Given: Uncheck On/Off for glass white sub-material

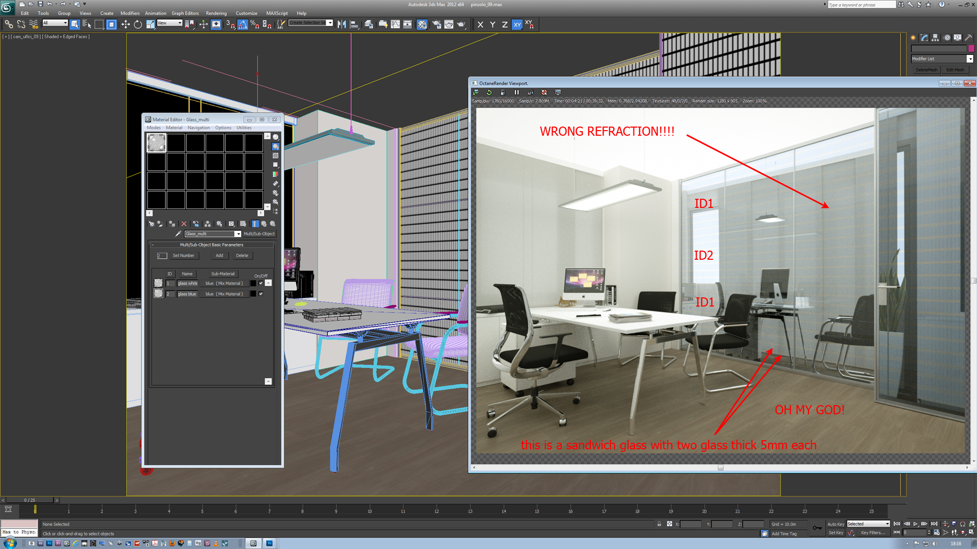Looking at the screenshot, I should tap(261, 283).
